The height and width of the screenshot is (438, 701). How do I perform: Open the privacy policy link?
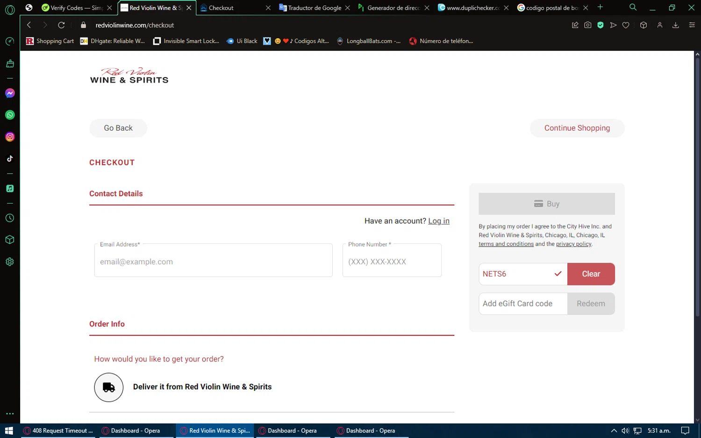(x=573, y=244)
